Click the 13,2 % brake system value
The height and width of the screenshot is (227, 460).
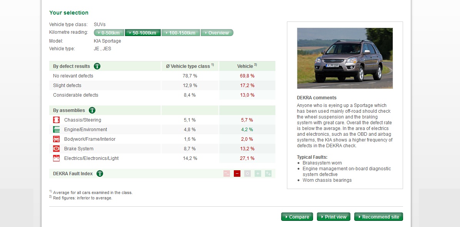click(x=247, y=149)
